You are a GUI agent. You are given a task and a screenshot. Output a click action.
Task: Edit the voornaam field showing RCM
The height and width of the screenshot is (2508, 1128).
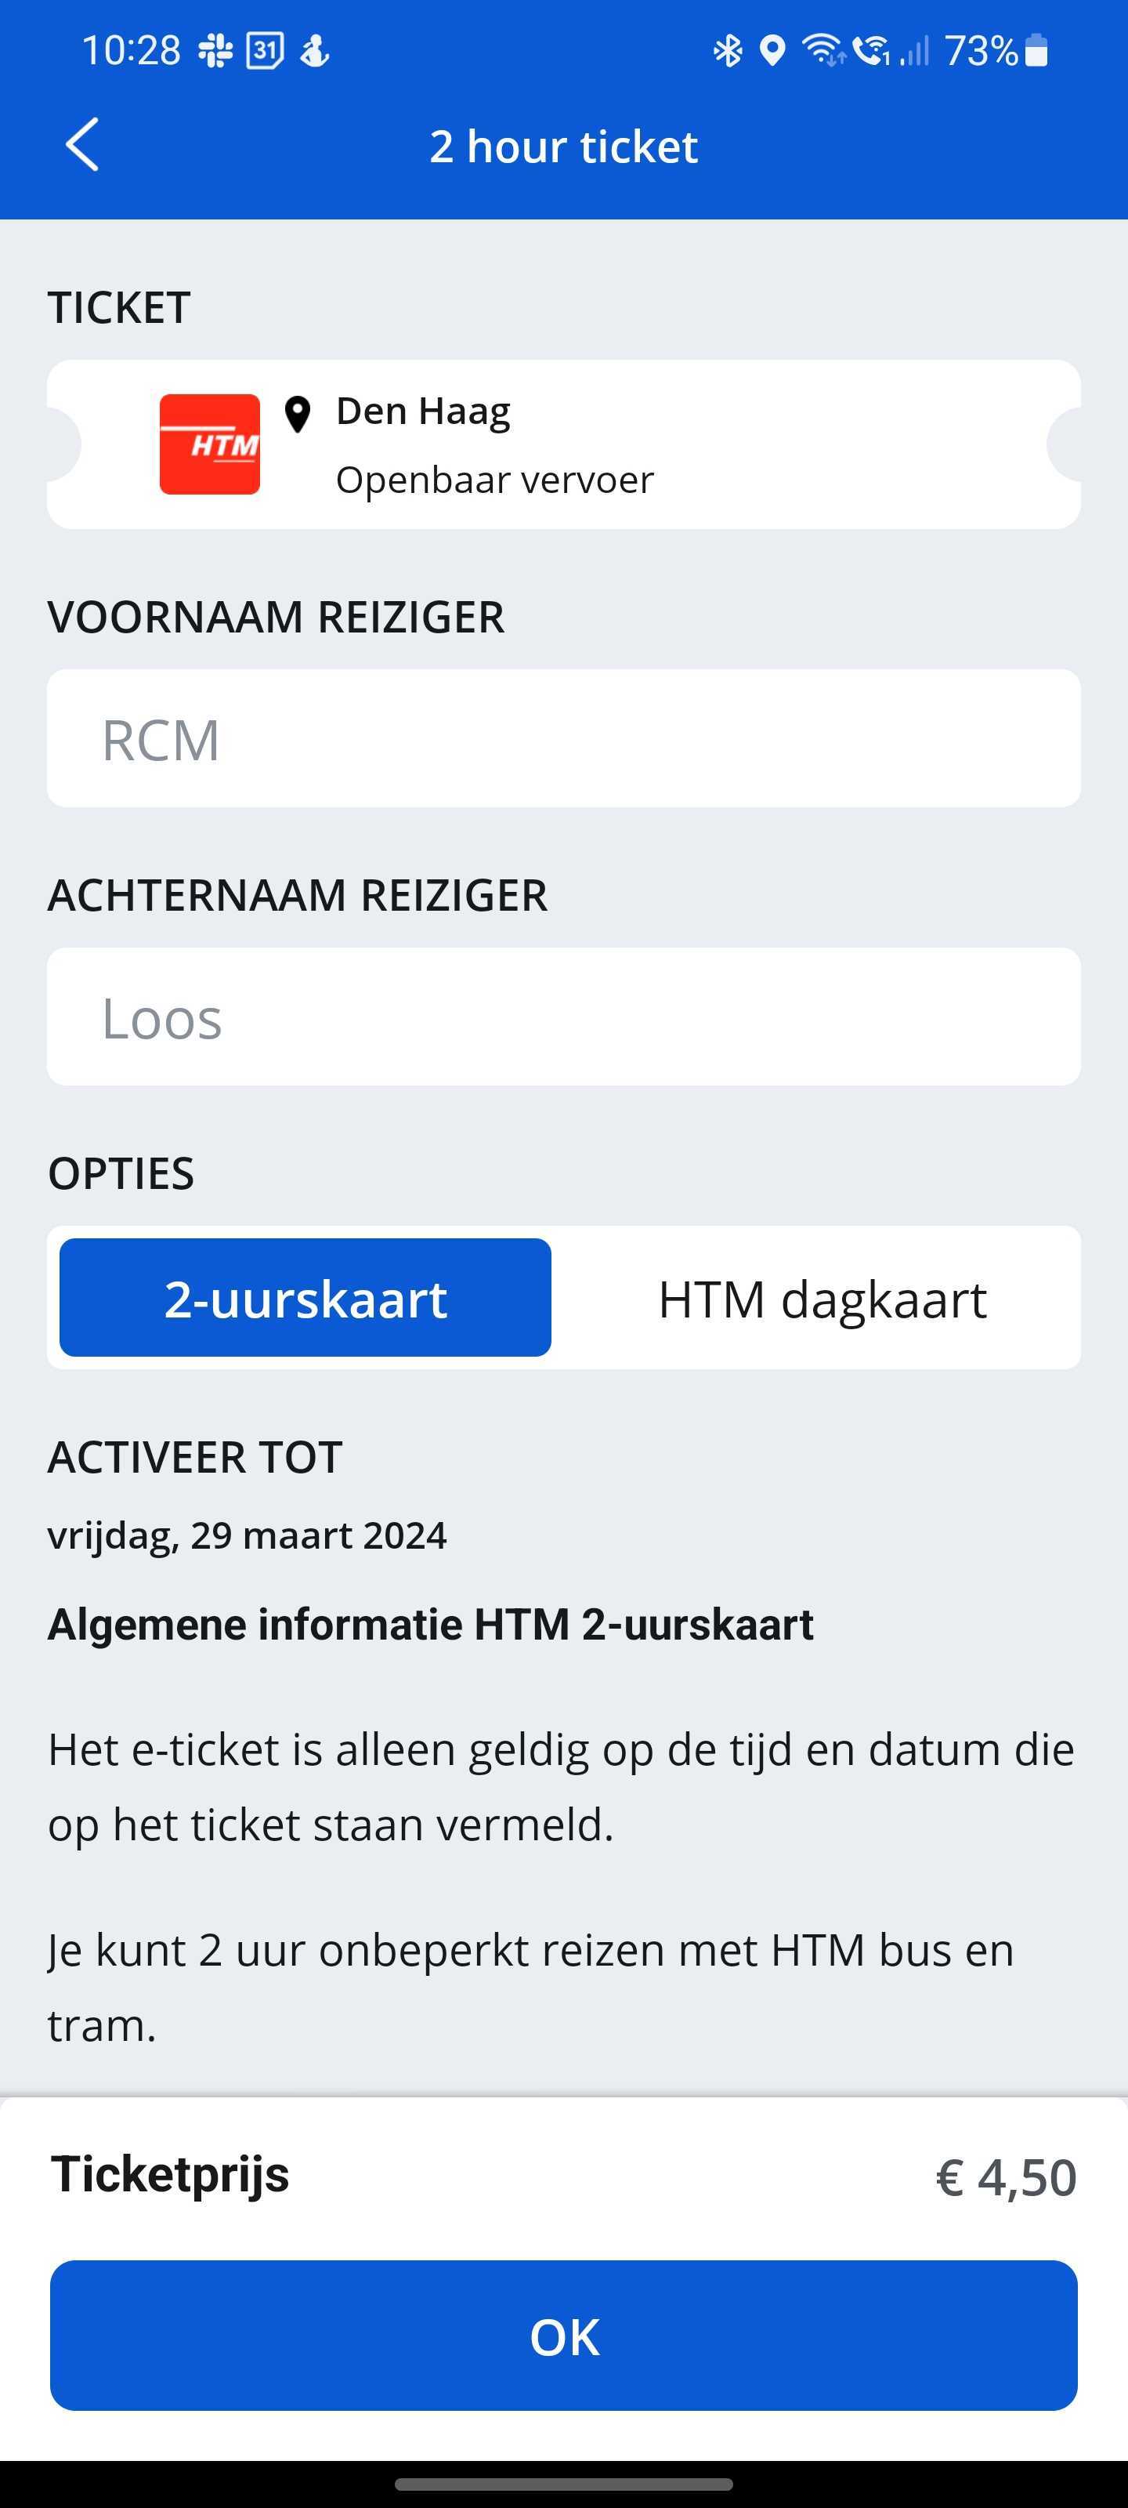[x=563, y=738]
